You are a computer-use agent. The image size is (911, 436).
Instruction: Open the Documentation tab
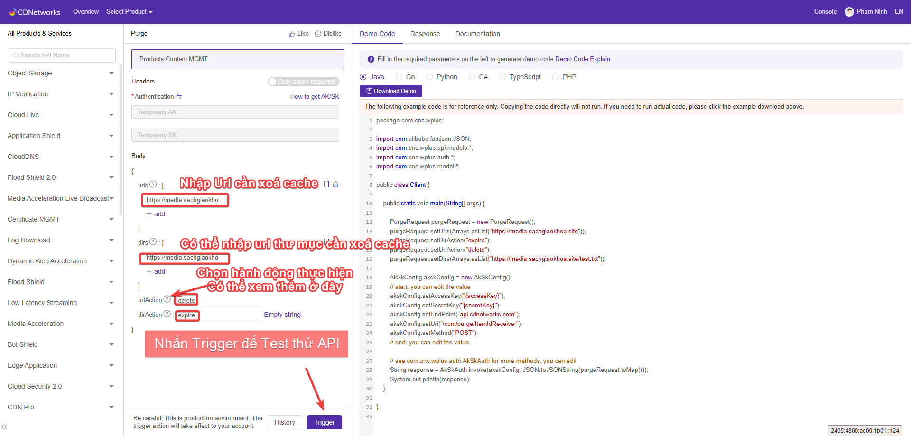(477, 34)
